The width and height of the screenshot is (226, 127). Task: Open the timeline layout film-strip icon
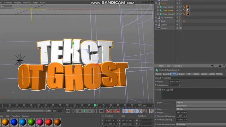(x=151, y=111)
